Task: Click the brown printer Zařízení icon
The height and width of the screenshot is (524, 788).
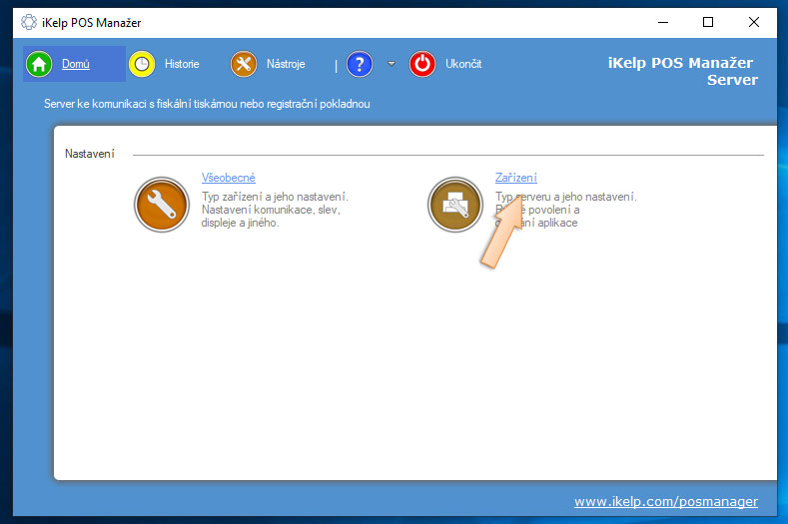Action: (x=455, y=204)
